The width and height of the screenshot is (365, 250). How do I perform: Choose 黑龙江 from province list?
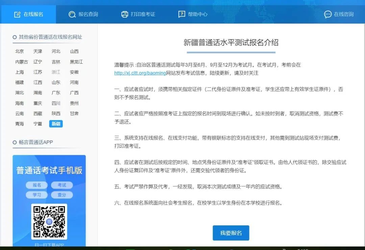76,62
